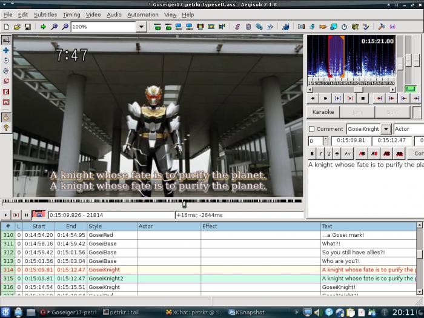Expand the GoseiKnight style dropdown
This screenshot has width=424, height=318.
pos(386,129)
